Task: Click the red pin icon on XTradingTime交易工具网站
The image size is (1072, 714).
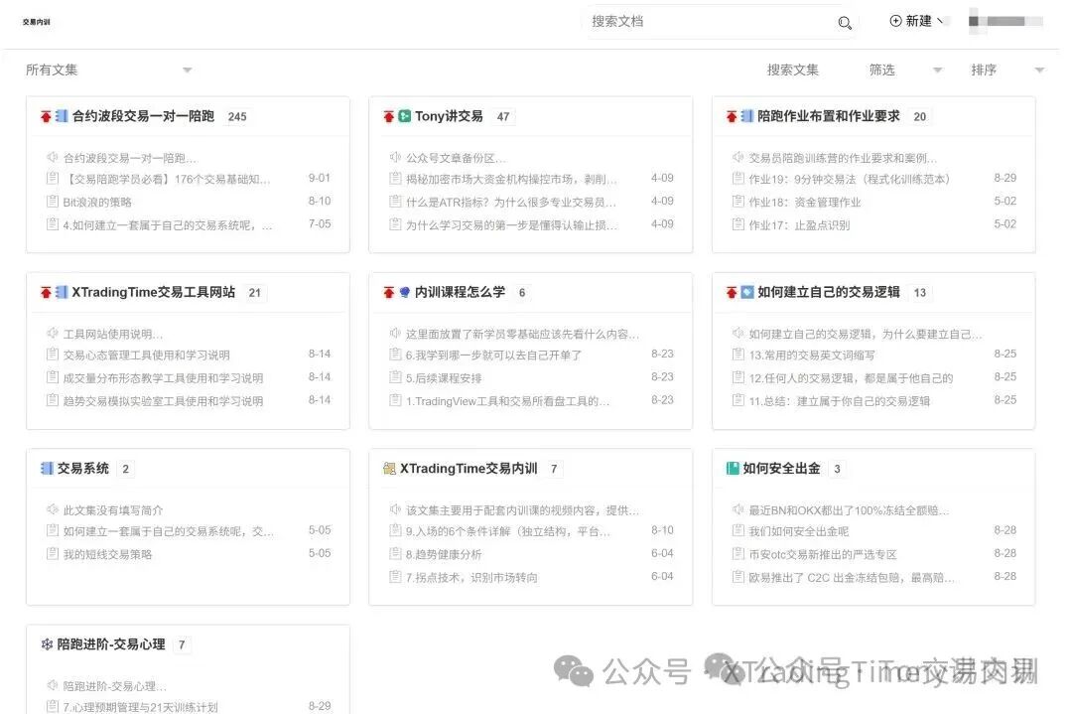Action: click(x=46, y=293)
